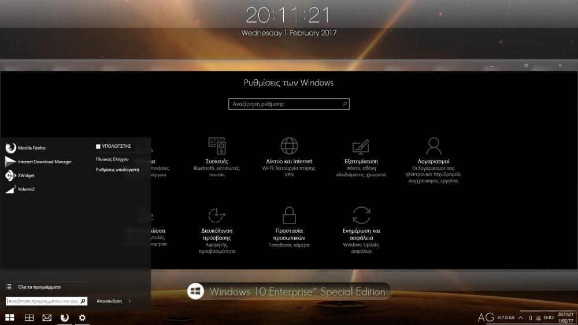Show hidden tray icons chevron
The height and width of the screenshot is (325, 578).
coord(521,317)
